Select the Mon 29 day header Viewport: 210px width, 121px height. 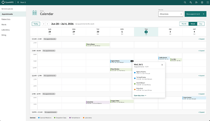coord(74,32)
